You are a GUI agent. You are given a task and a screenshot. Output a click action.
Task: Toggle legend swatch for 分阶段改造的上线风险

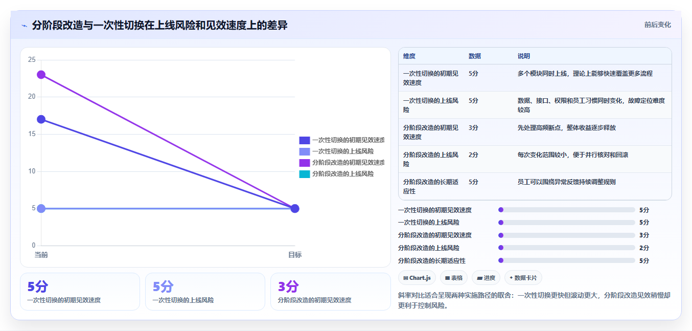point(305,174)
